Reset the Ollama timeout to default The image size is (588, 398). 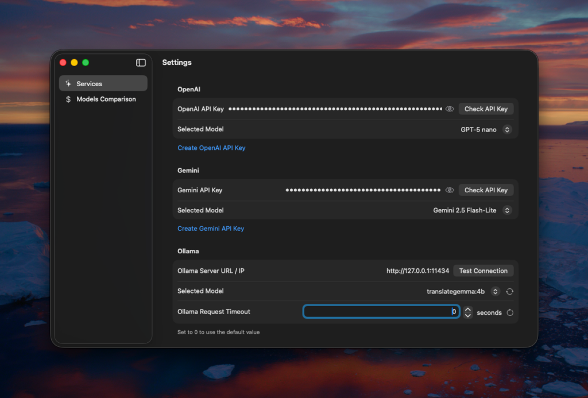510,312
